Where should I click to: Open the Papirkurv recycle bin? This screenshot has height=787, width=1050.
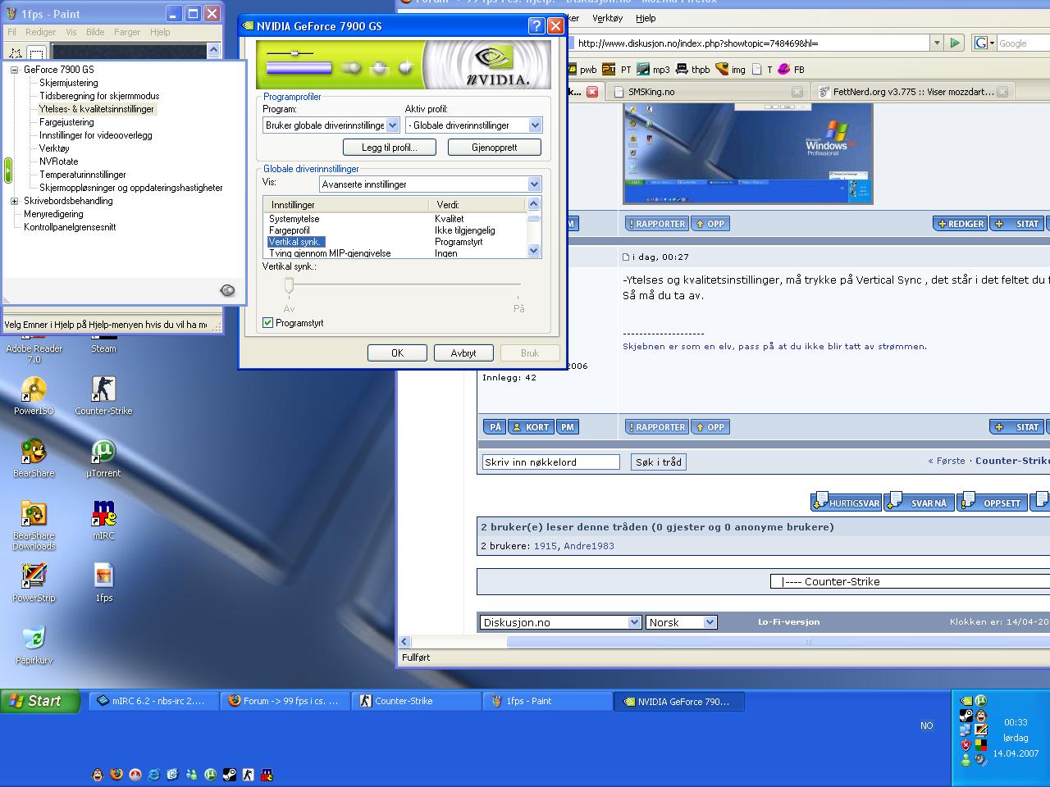tap(34, 639)
